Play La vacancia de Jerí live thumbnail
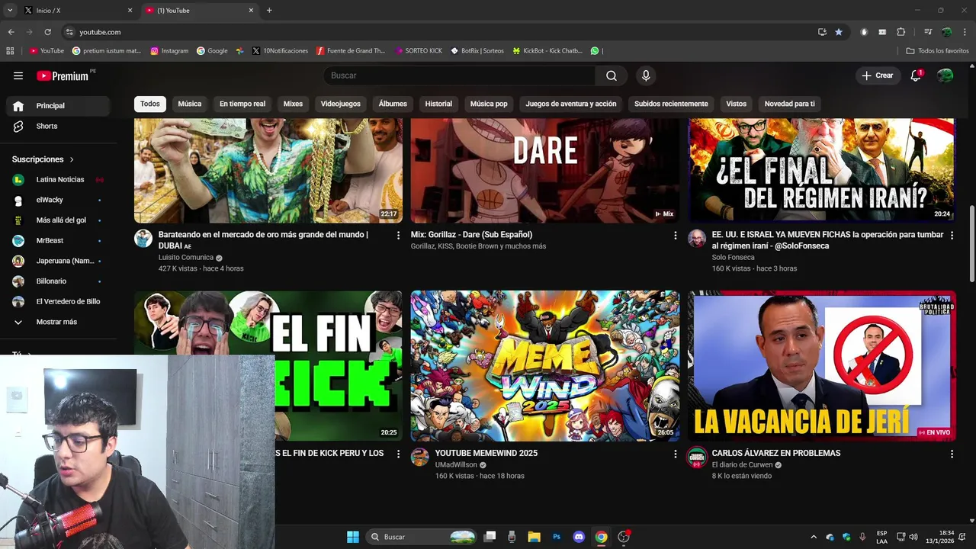 coord(821,366)
